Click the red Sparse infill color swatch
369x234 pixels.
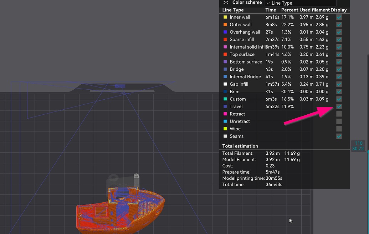click(225, 39)
